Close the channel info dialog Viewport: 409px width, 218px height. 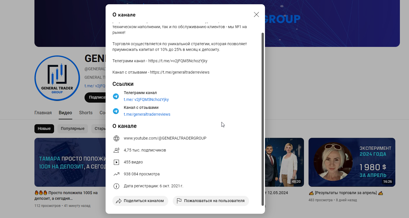[256, 14]
